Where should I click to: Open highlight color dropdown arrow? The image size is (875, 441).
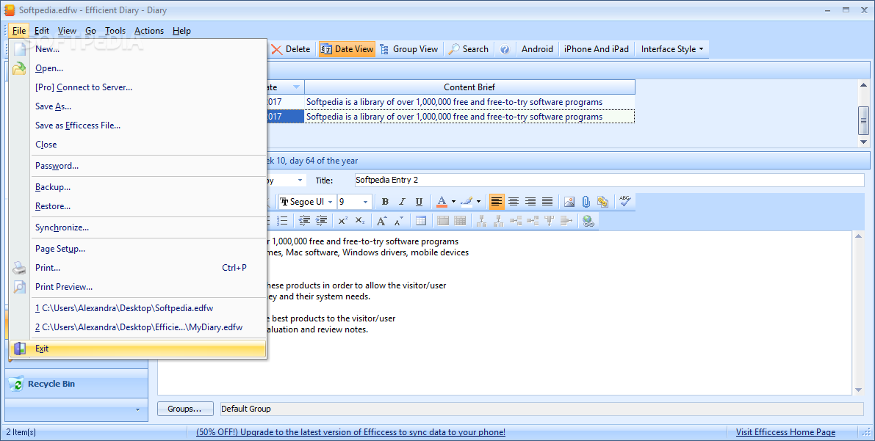[478, 202]
